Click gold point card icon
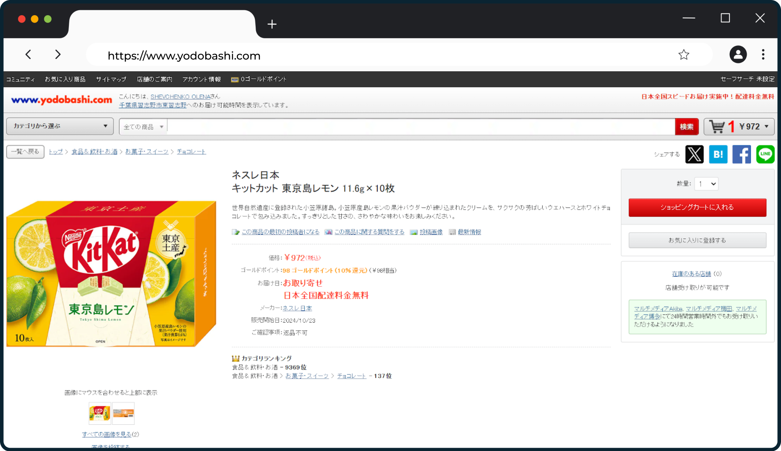 [235, 79]
